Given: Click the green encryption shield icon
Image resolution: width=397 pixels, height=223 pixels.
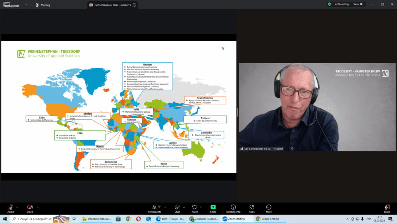Looking at the screenshot, I should [x=330, y=4].
